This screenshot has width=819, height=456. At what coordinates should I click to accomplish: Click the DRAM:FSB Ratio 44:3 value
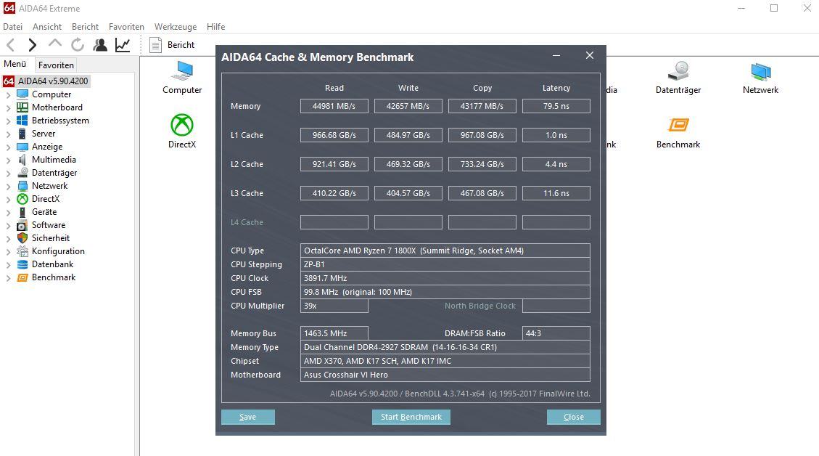[556, 333]
